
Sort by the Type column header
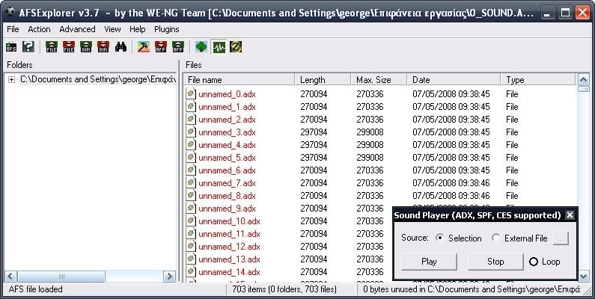[x=538, y=79]
